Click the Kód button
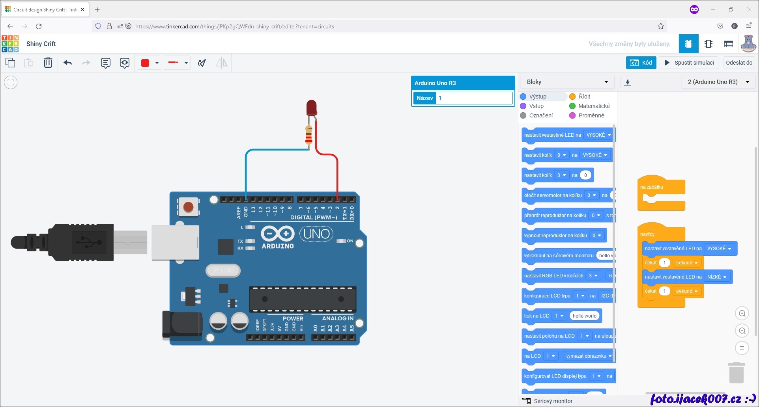The height and width of the screenshot is (407, 759). (x=641, y=63)
